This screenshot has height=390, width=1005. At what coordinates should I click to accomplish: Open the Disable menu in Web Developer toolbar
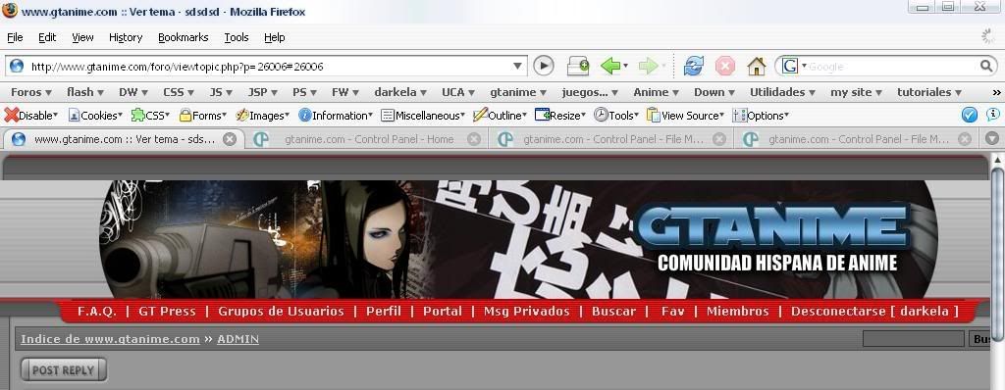tap(30, 116)
